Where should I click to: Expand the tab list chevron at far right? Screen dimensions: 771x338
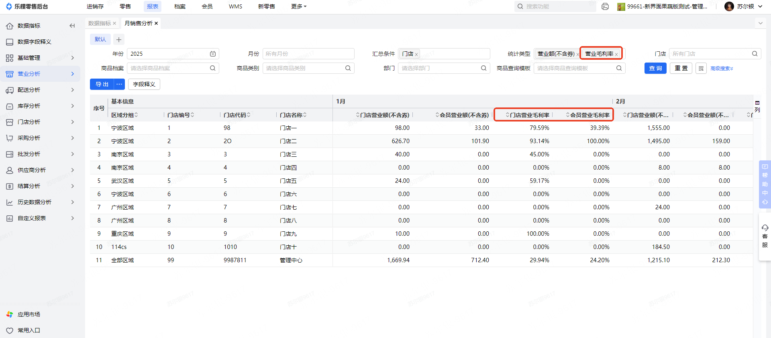(x=760, y=23)
